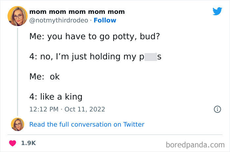Viewport: 230px width, 152px height.
Task: Click the 'like a king' line
Action: point(61,97)
